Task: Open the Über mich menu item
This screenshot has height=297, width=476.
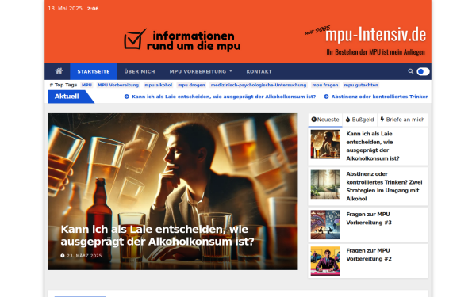Action: [x=140, y=71]
